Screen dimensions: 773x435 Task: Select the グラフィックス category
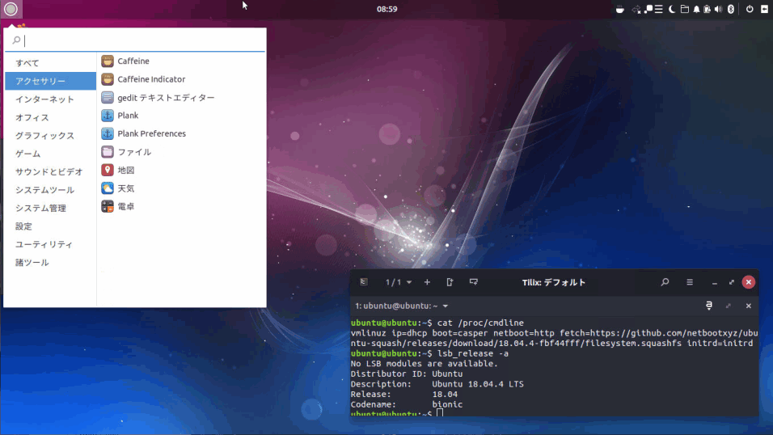50,135
